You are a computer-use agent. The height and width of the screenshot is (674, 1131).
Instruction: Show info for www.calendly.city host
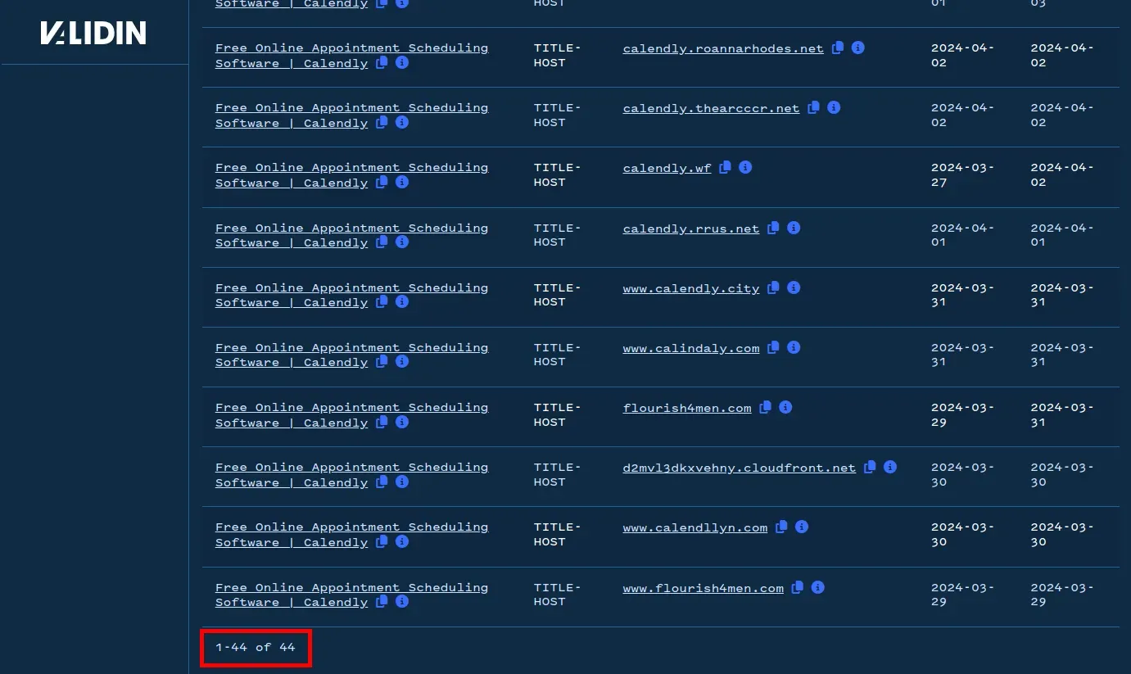(794, 287)
